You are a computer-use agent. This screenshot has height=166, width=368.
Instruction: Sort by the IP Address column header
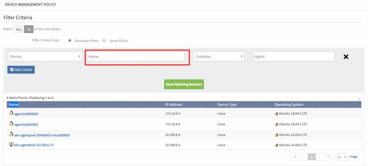[174, 104]
